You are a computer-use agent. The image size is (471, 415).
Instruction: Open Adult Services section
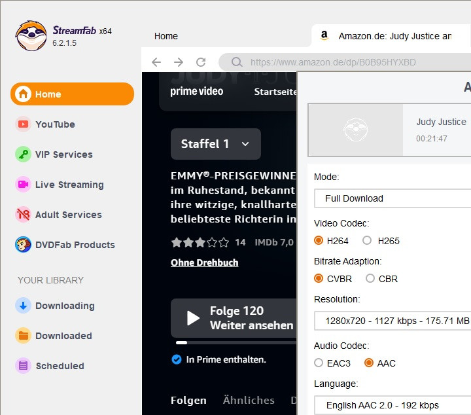[68, 215]
